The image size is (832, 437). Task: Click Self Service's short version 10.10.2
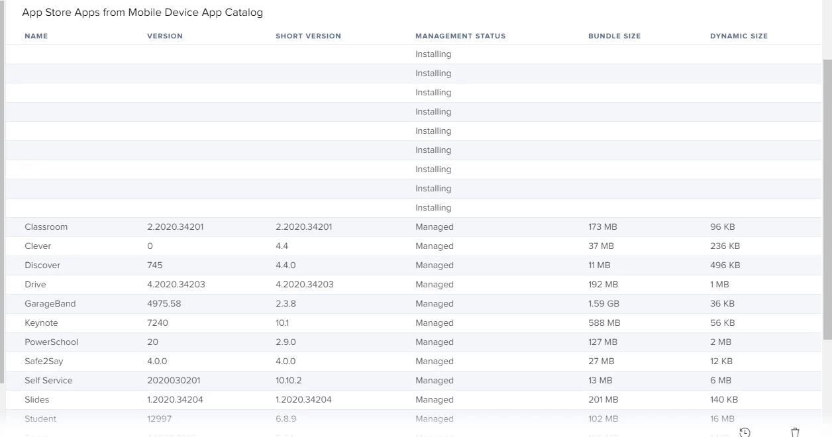coord(289,381)
